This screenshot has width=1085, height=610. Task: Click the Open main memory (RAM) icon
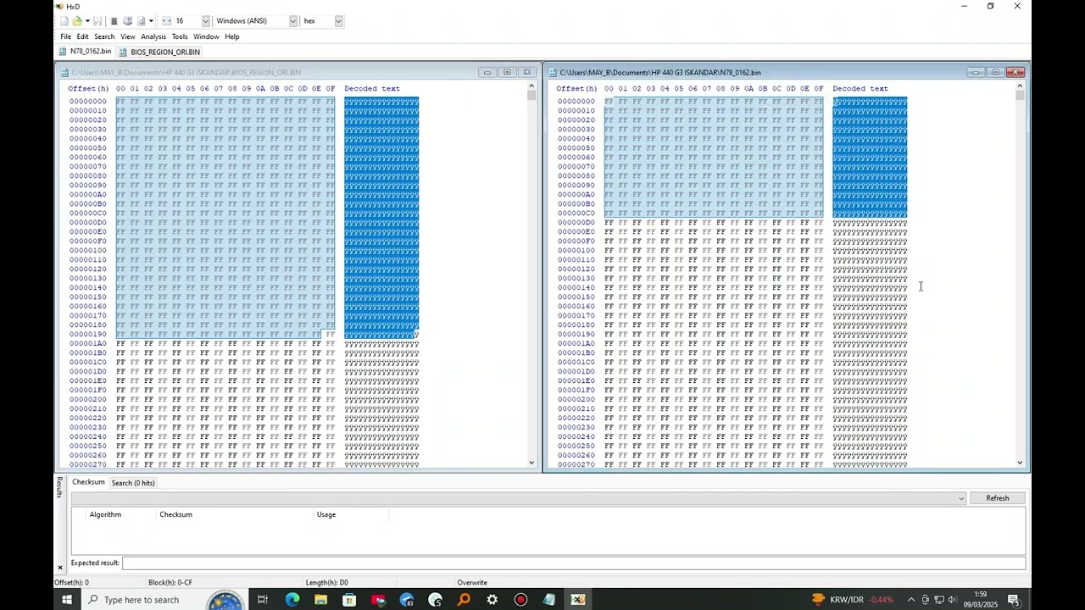tap(114, 21)
